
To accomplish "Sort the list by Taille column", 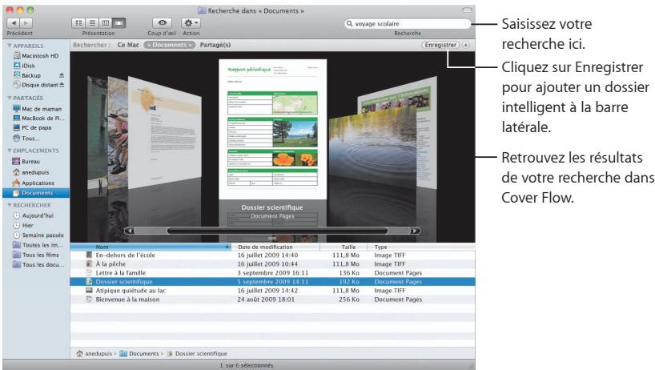I will 344,247.
